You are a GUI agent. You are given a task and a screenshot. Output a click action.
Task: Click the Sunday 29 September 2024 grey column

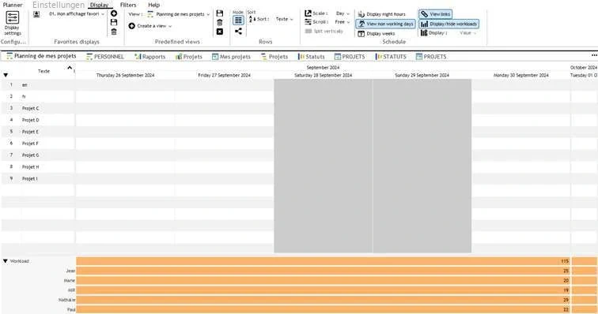tap(422, 166)
